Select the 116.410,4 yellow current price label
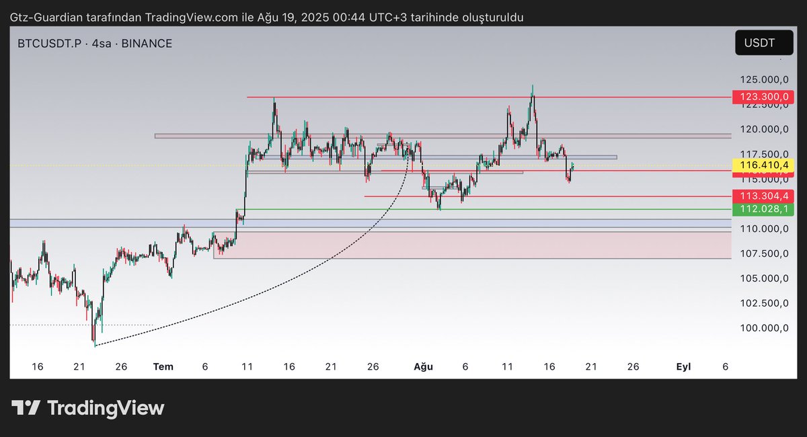 (763, 165)
